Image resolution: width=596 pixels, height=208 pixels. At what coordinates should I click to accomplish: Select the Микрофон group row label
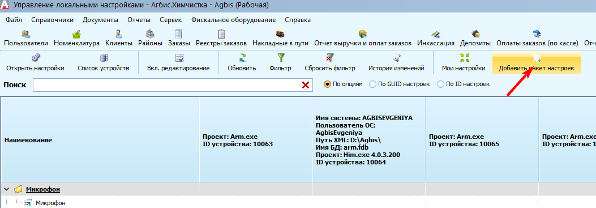point(43,189)
